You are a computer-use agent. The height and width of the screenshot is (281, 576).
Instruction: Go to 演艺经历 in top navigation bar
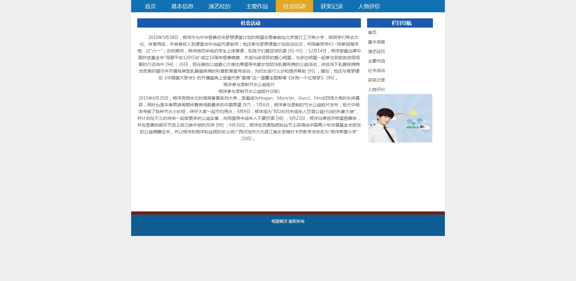point(219,6)
